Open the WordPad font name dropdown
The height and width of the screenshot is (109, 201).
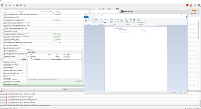(97, 19)
